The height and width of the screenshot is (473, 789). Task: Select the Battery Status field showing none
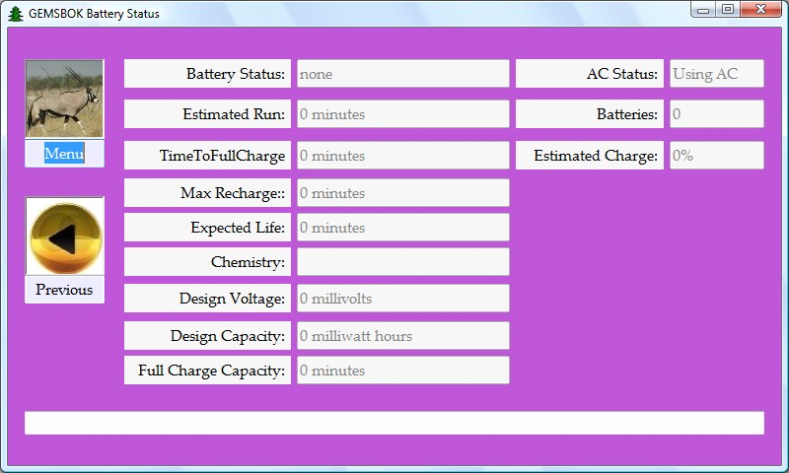pos(402,74)
